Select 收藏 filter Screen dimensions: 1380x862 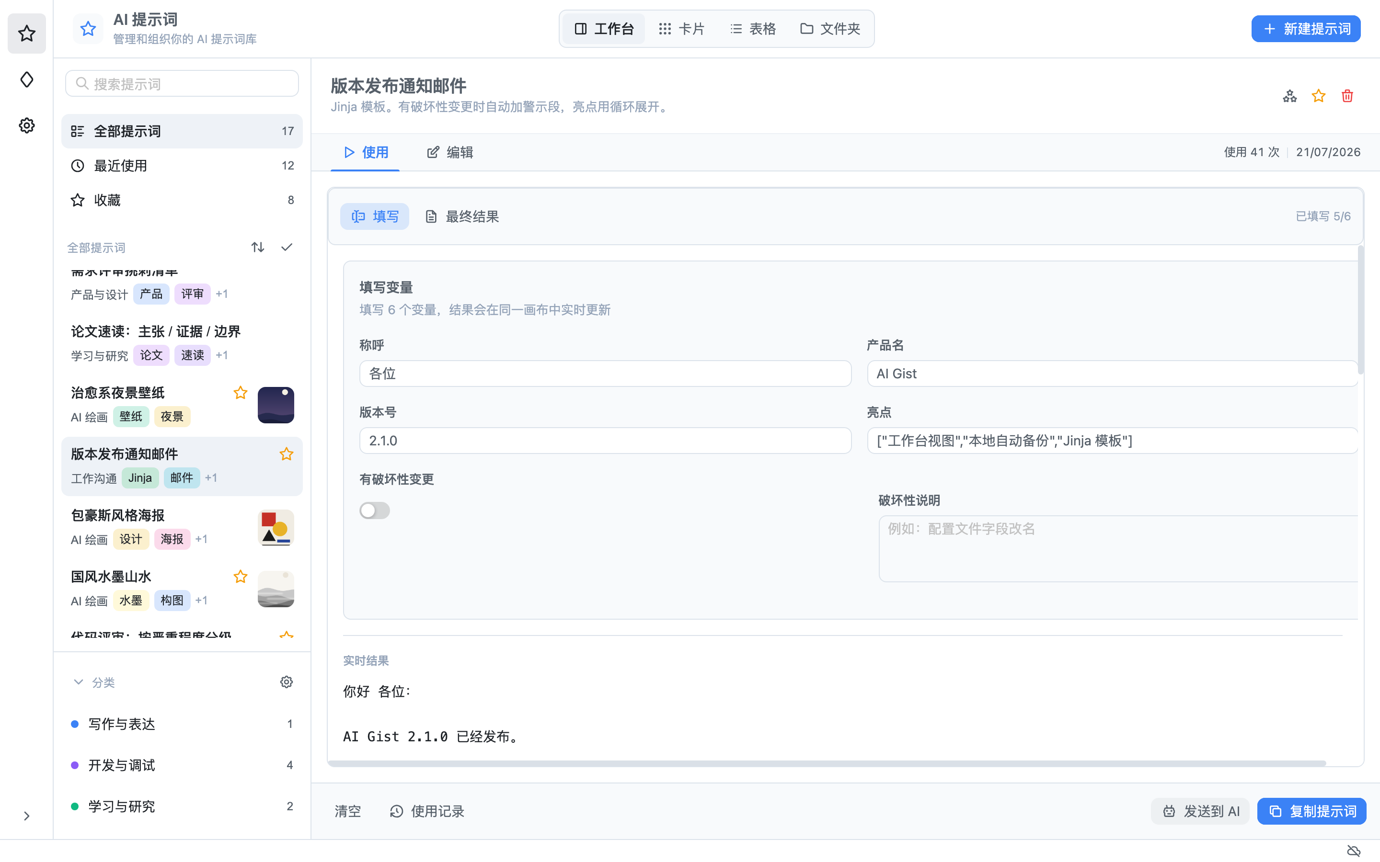(x=182, y=200)
